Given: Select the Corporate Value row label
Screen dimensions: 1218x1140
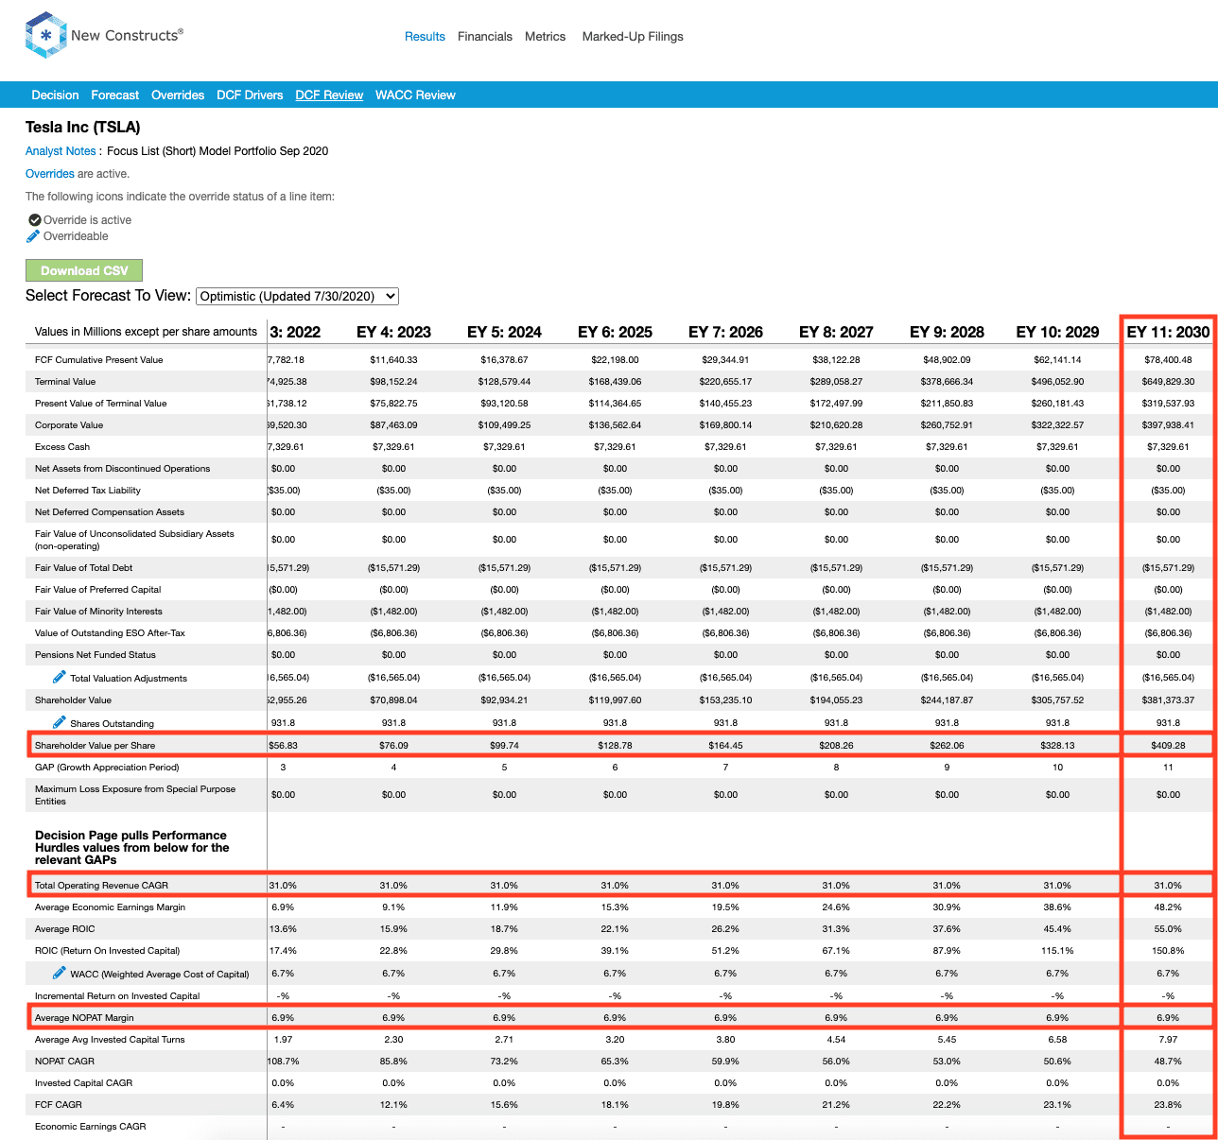Looking at the screenshot, I should [69, 424].
